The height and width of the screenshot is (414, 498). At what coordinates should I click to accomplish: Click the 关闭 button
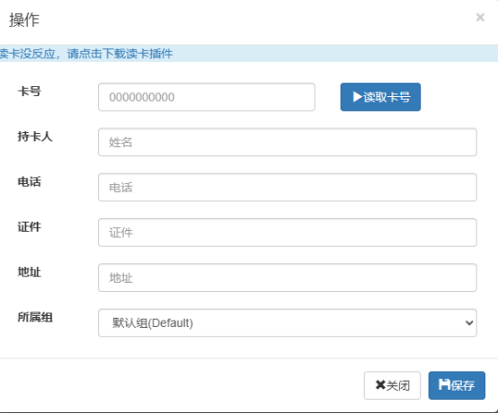pos(392,385)
